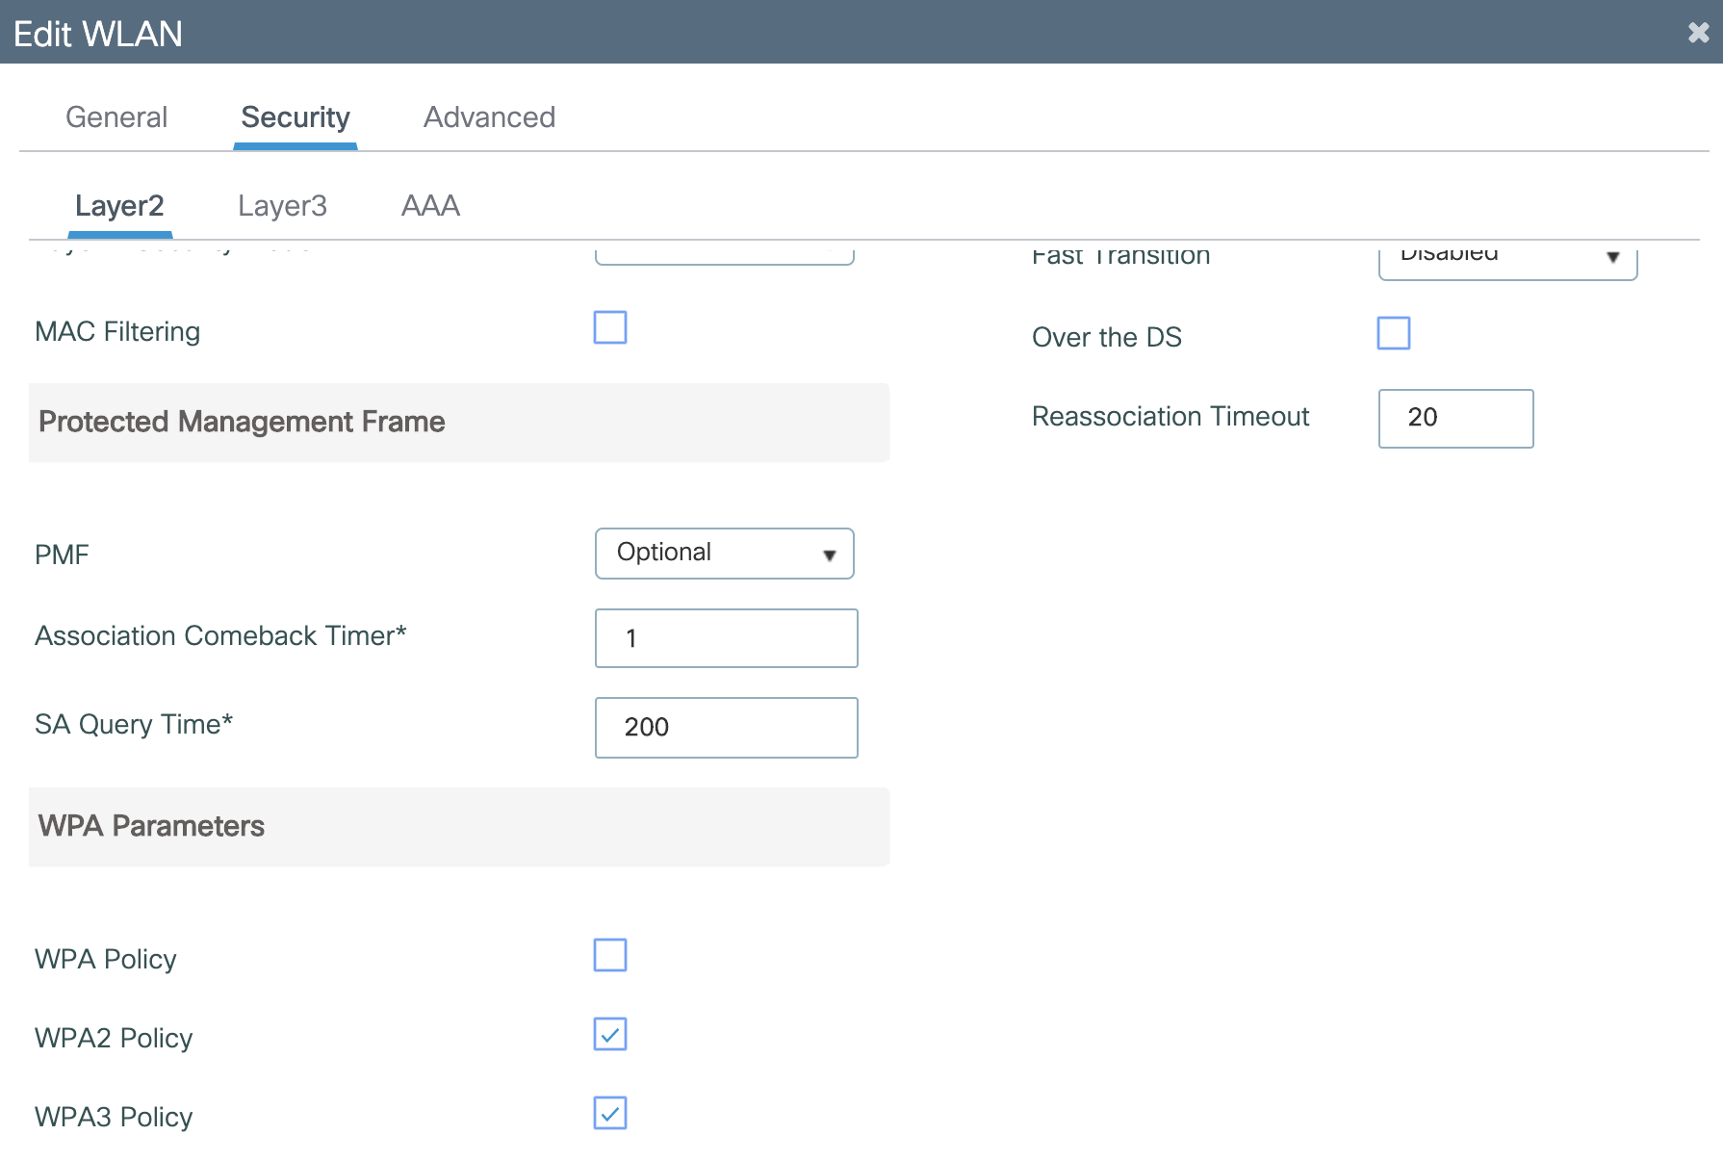Close the Edit WLAN dialog

click(x=1698, y=33)
